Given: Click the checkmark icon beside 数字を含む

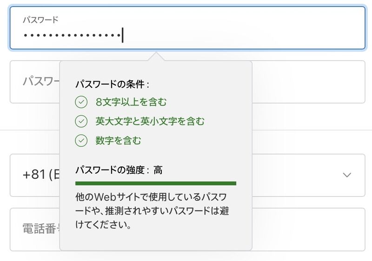Looking at the screenshot, I should click(81, 140).
